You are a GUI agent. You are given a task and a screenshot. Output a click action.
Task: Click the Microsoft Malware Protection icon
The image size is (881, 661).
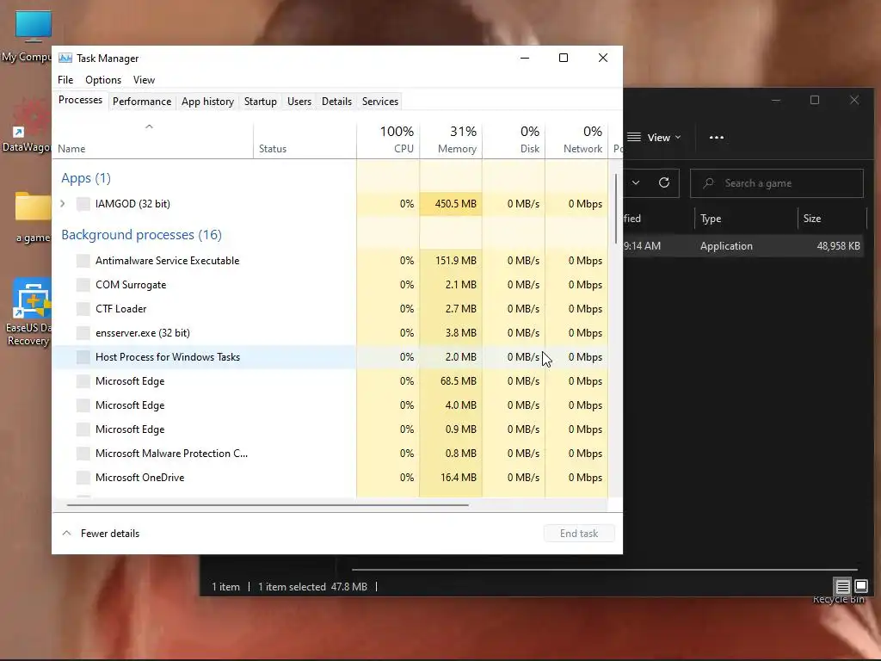click(83, 454)
